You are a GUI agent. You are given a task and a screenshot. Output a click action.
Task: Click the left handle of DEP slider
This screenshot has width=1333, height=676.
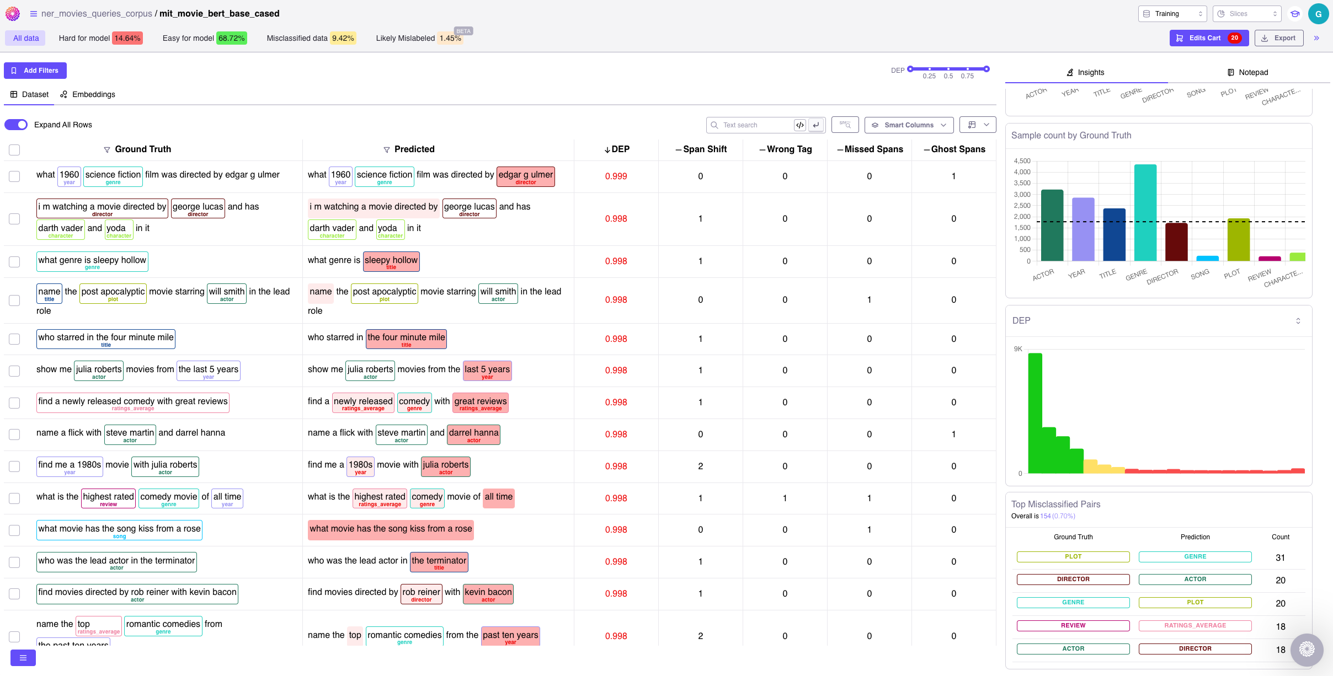[910, 69]
